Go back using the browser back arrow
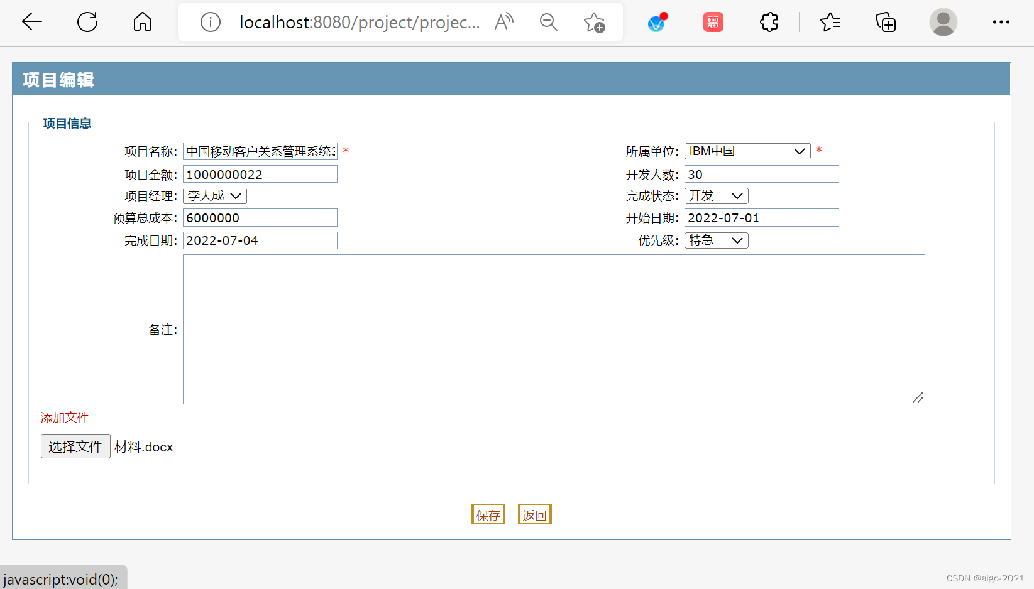The width and height of the screenshot is (1034, 589). coord(31,22)
